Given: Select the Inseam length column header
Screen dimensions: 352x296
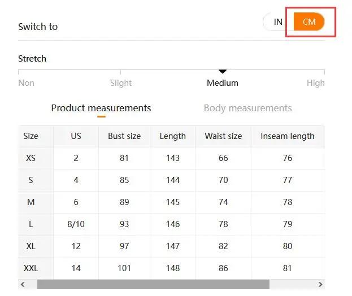Looking at the screenshot, I should [x=287, y=136].
